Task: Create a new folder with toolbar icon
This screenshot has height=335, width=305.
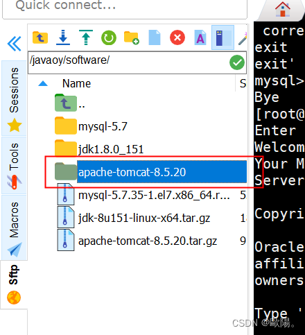Action: pos(132,37)
